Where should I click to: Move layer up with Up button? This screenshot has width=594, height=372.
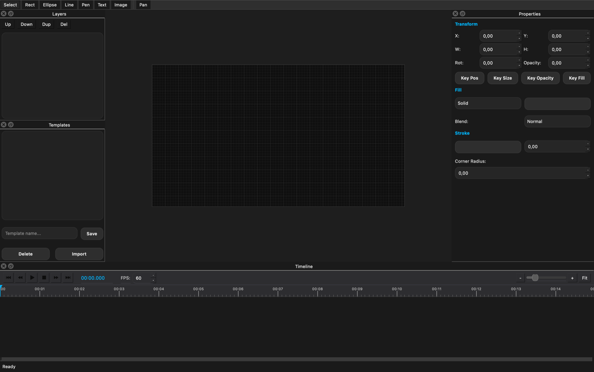point(8,24)
